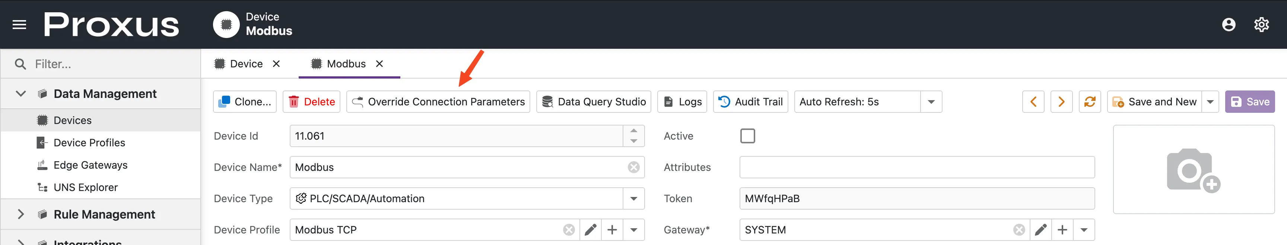Open the settings gear icon

tap(1261, 25)
